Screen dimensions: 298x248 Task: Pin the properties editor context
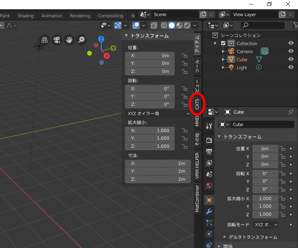point(291,112)
